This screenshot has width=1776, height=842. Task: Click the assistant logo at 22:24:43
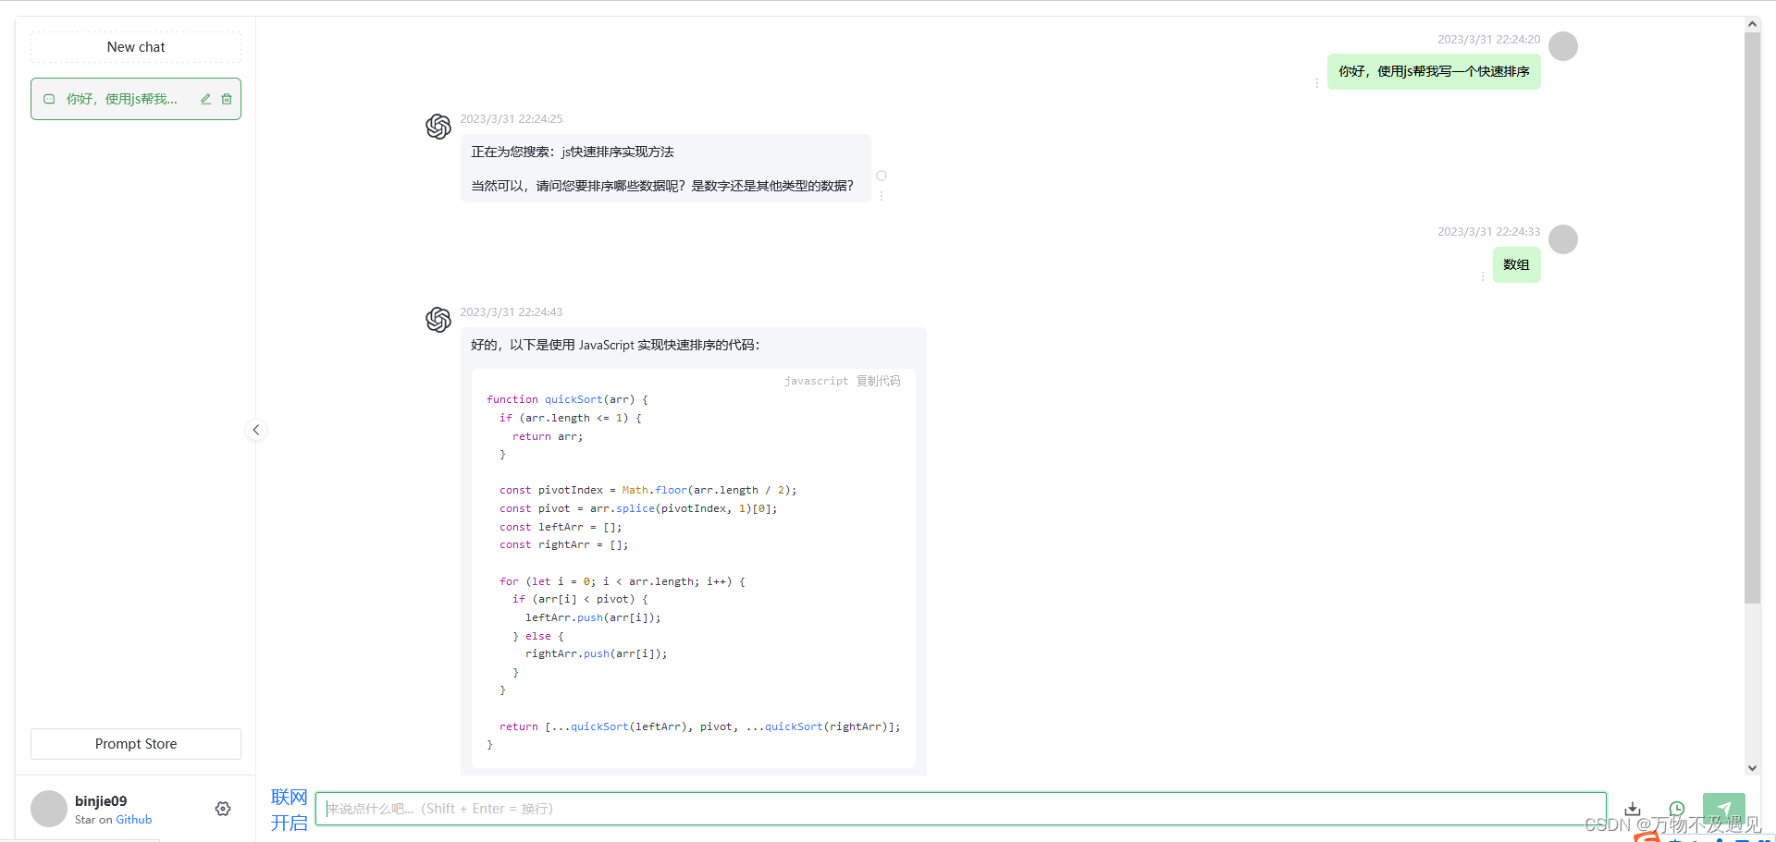(438, 320)
